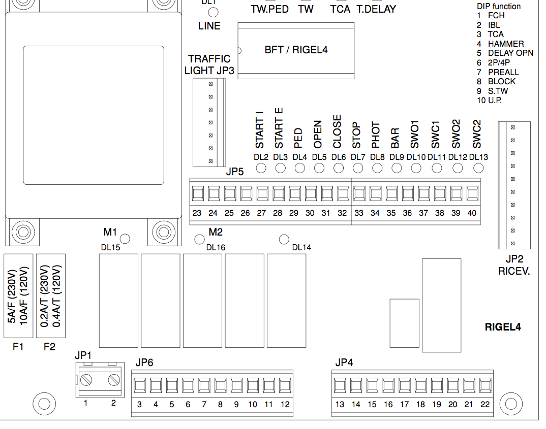Click the DL15 LED next to M1
The height and width of the screenshot is (429, 546).
[x=125, y=239]
